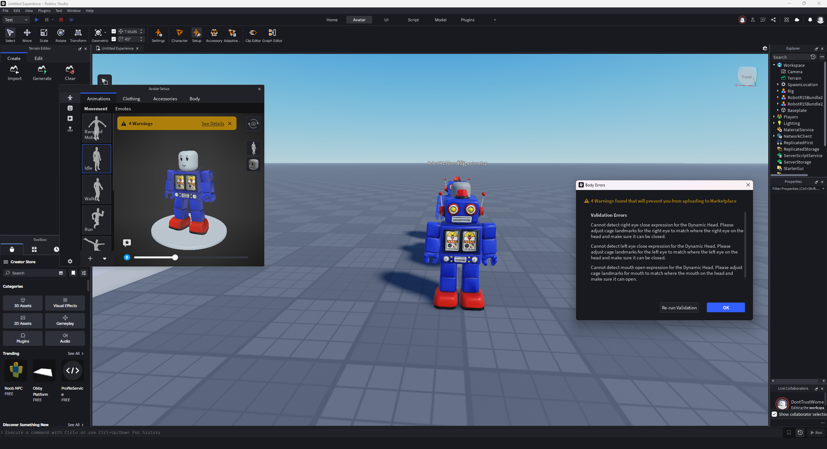Open the add-animation dropdown arrow
The height and width of the screenshot is (449, 827).
[x=105, y=258]
